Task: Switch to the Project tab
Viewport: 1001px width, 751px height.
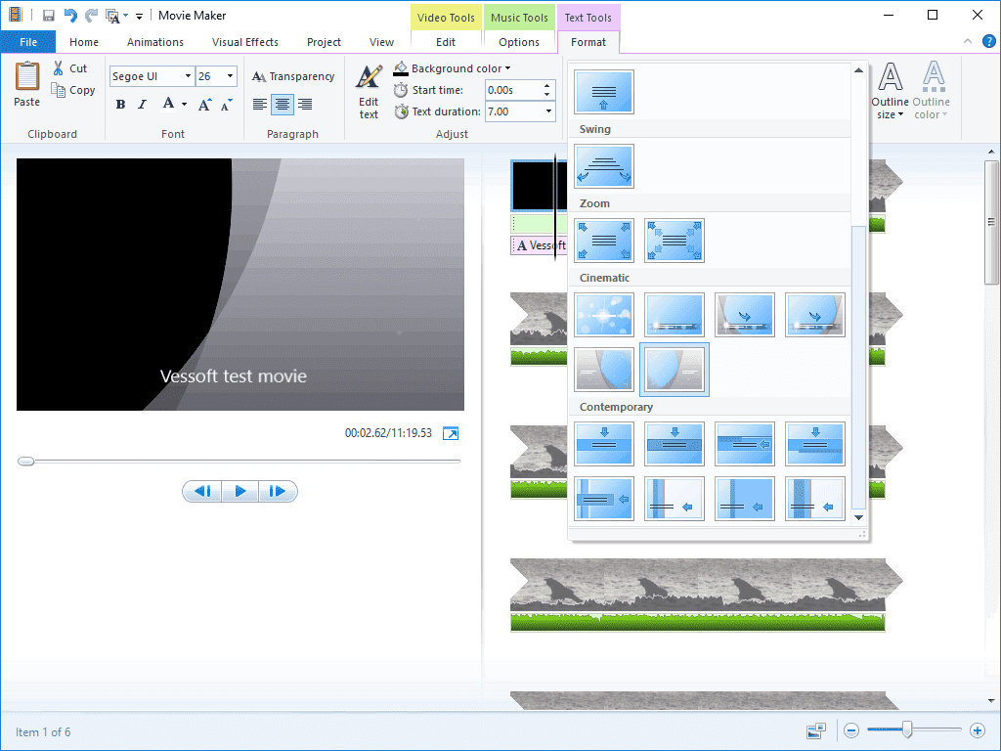Action: click(x=324, y=42)
